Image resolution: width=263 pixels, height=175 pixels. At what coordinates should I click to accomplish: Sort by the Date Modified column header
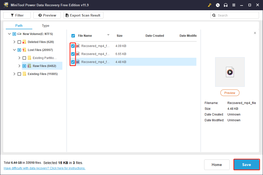coord(188,36)
